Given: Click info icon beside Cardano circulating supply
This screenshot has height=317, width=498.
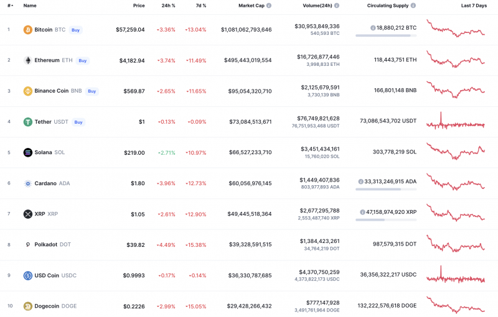Looking at the screenshot, I should (x=361, y=181).
